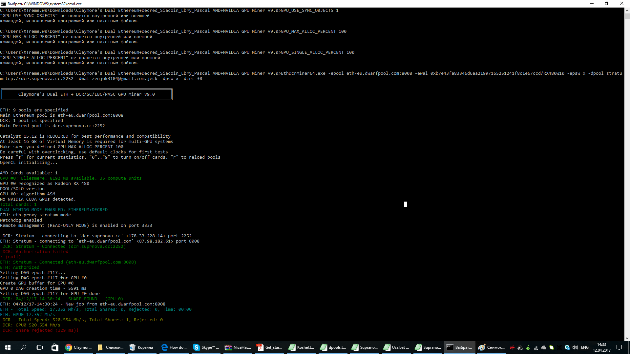Open the Windows Store taskbar icon
The image size is (630, 354).
[55, 347]
